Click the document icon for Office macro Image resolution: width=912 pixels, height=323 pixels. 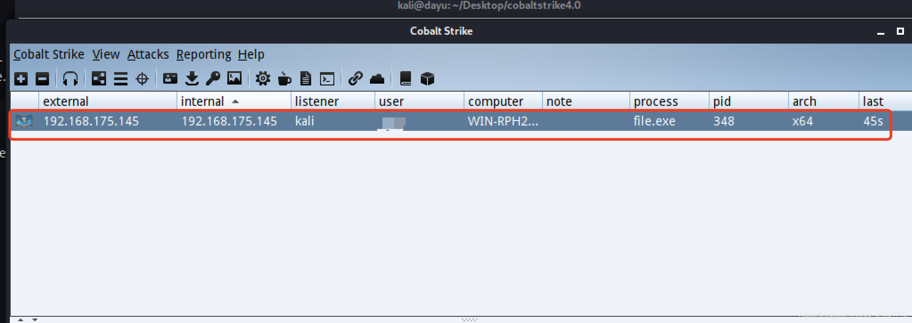click(306, 79)
